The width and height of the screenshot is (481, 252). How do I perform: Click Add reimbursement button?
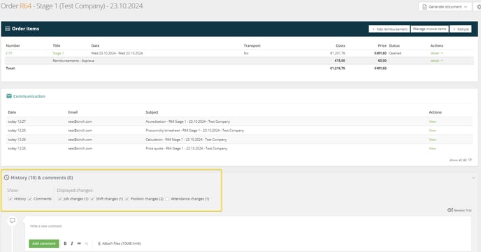click(x=389, y=29)
